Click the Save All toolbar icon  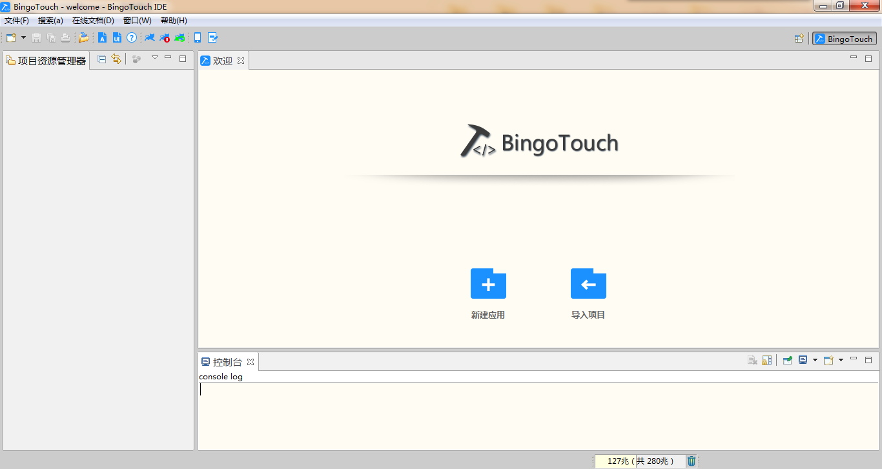pos(51,38)
